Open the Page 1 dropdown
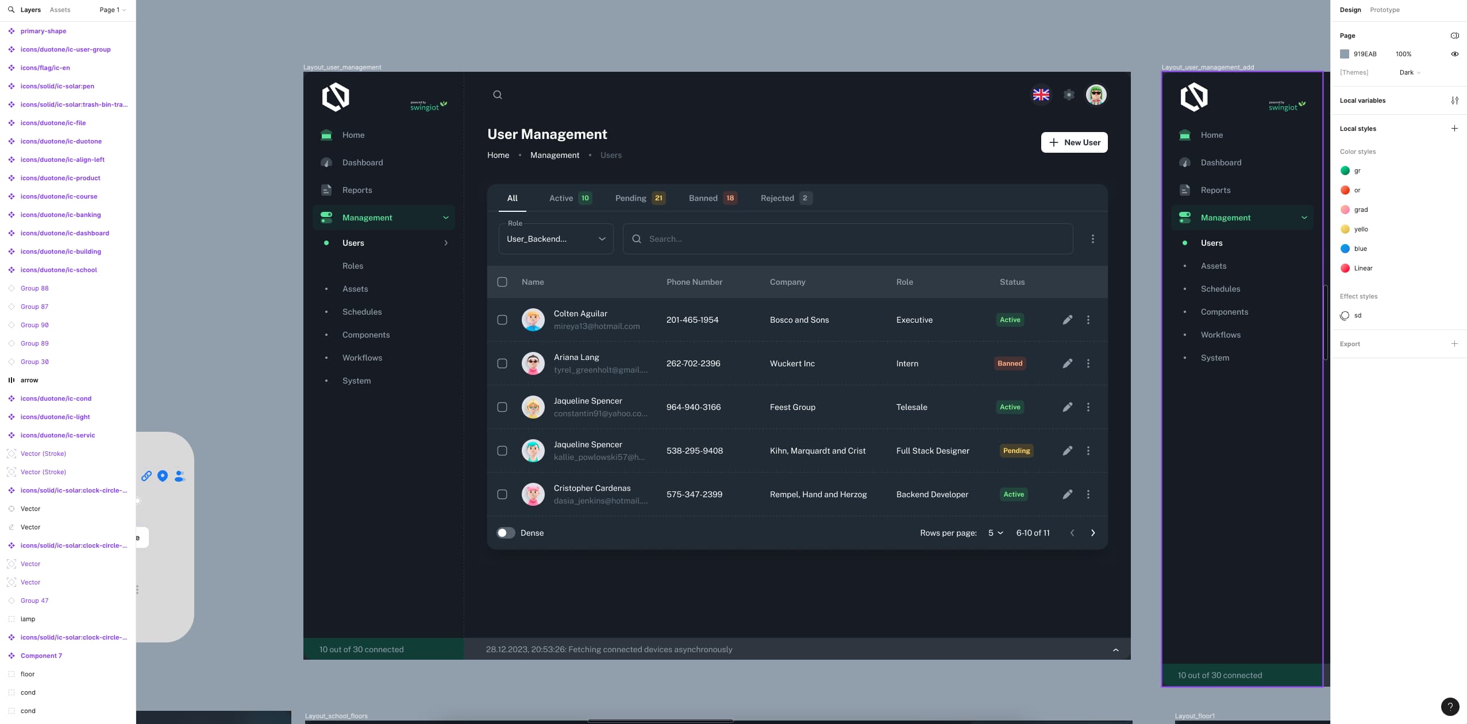This screenshot has height=724, width=1467. click(x=112, y=10)
